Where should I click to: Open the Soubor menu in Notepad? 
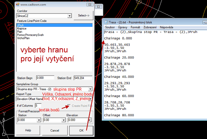(110, 27)
